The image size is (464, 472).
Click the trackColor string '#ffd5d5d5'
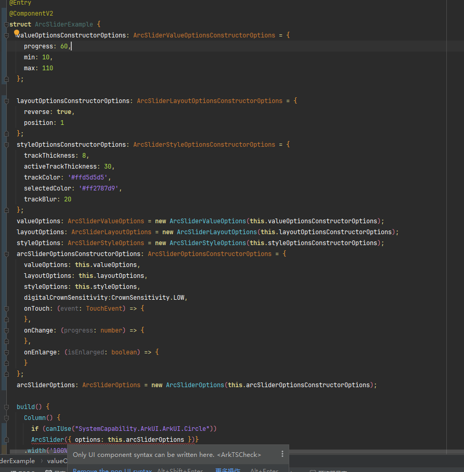click(x=87, y=177)
